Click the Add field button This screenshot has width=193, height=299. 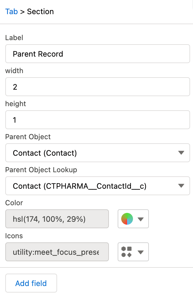point(31,283)
